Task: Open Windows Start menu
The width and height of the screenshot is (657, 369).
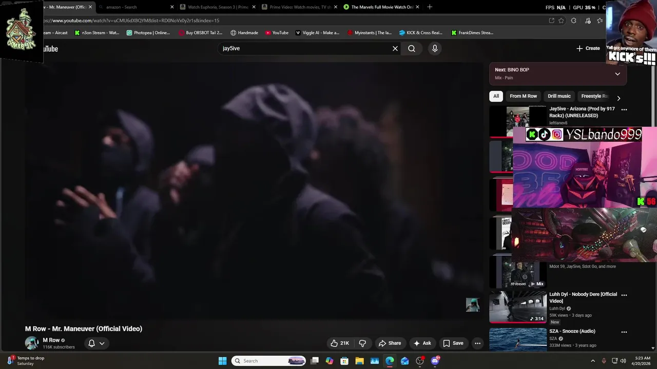Action: 222,361
